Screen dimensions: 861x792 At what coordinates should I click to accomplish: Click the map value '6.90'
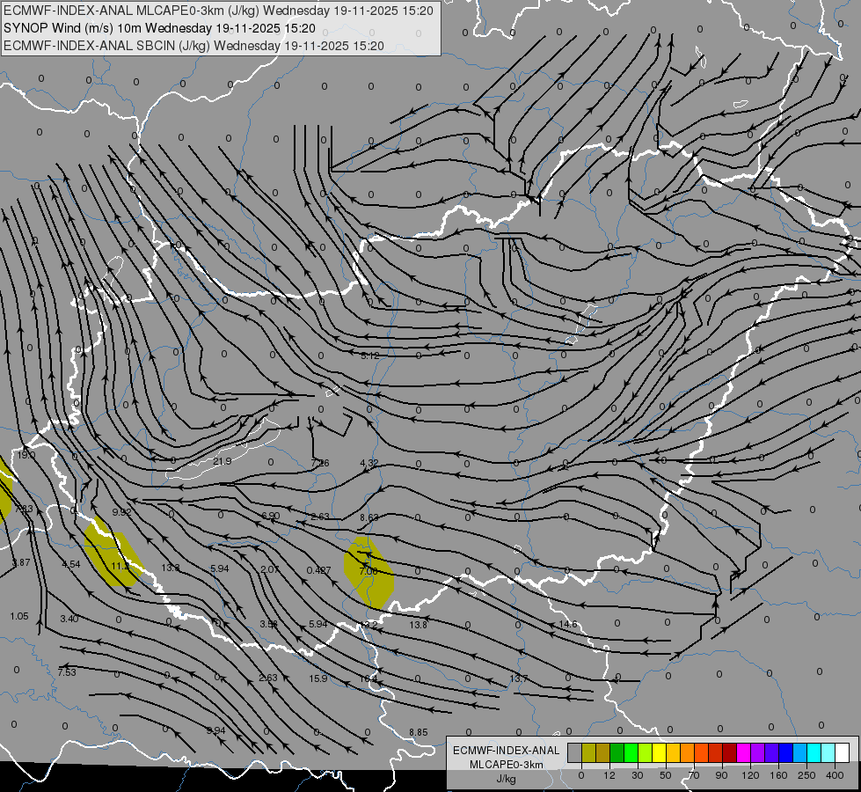click(x=271, y=516)
